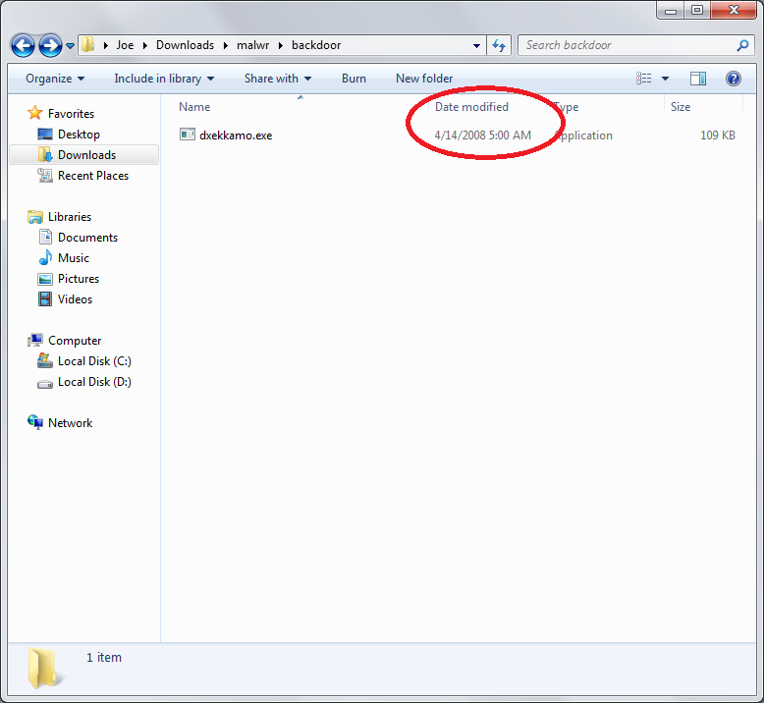This screenshot has width=764, height=703.
Task: Open Recent Places in Favorites
Action: tap(93, 176)
